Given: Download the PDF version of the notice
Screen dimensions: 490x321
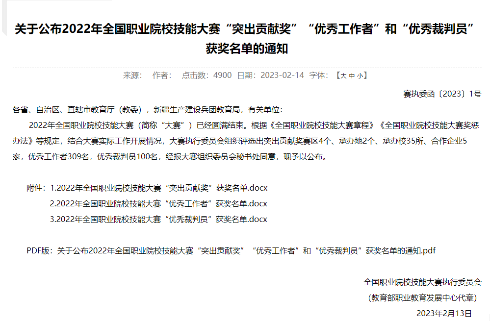Looking at the screenshot, I should 246,250.
